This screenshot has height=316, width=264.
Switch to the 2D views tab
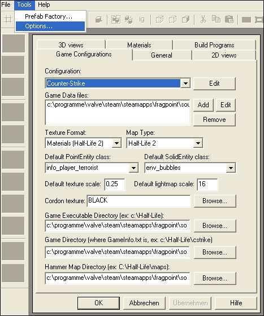tap(224, 55)
